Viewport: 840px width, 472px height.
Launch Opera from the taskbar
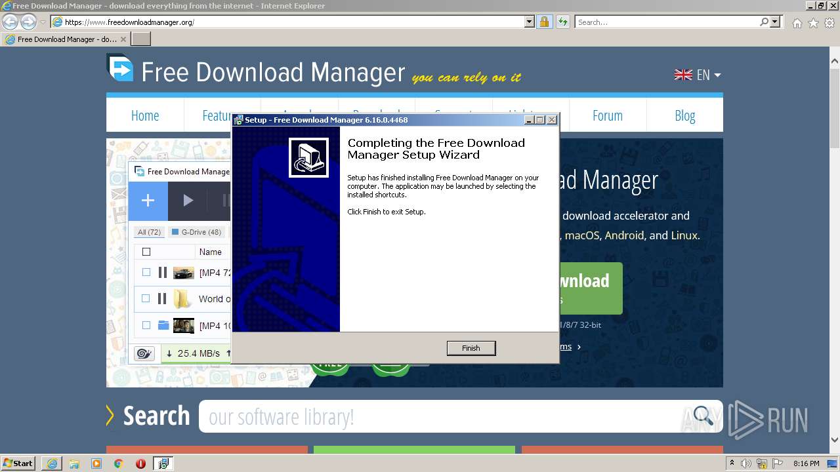pyautogui.click(x=140, y=463)
